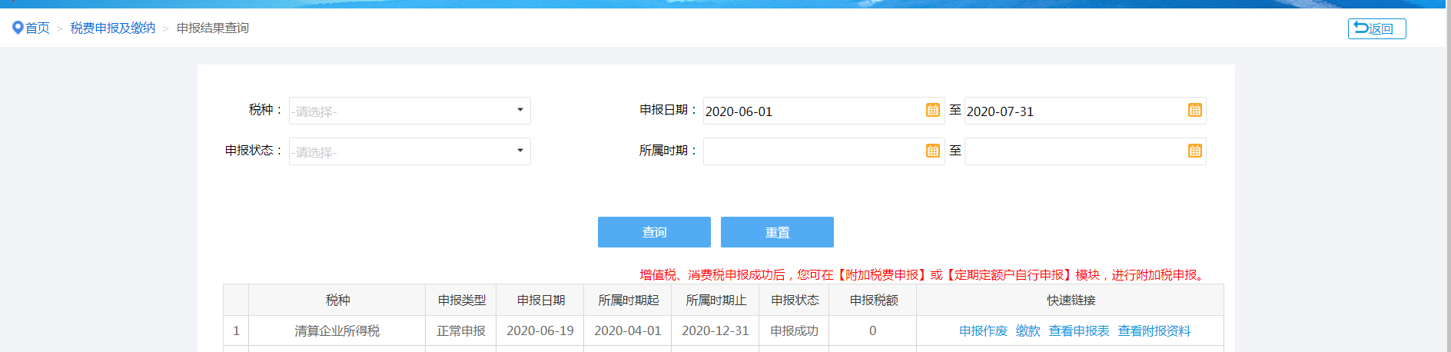The image size is (1451, 352).
Task: Click the 所属时期止 column header
Action: coord(716,301)
